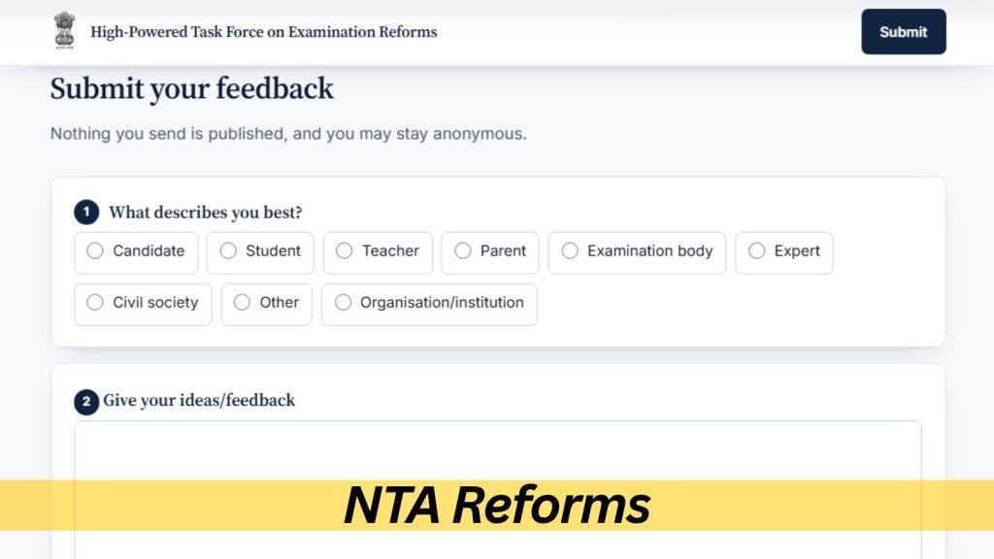Image resolution: width=994 pixels, height=559 pixels.
Task: Open the High-Powered Task Force title link
Action: click(x=264, y=32)
